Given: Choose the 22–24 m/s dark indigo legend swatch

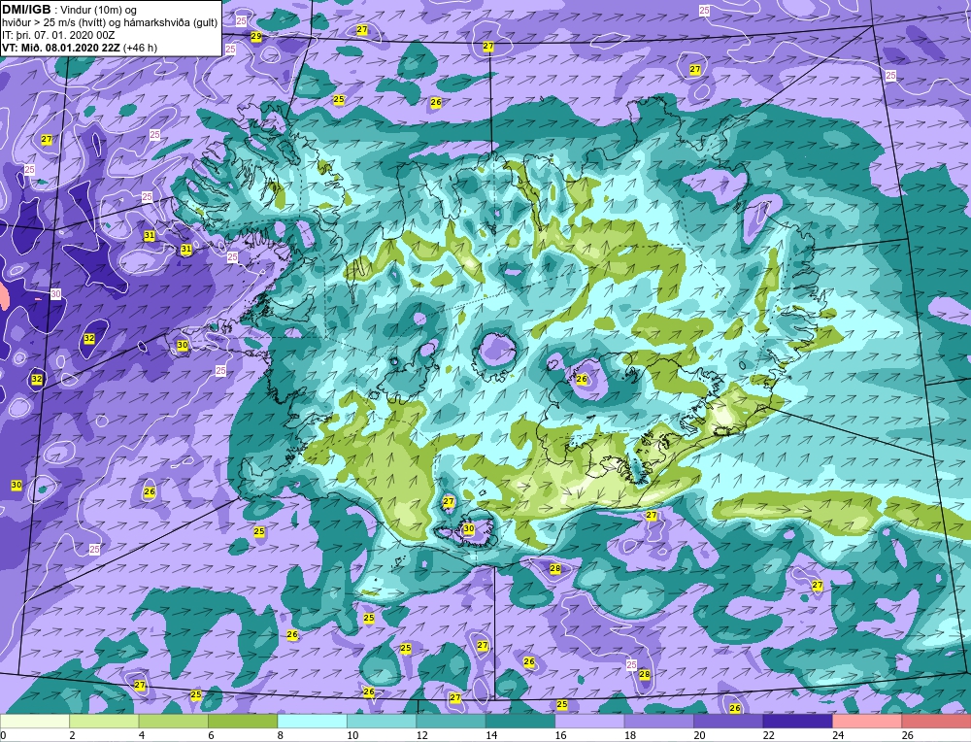Looking at the screenshot, I should point(797,721).
